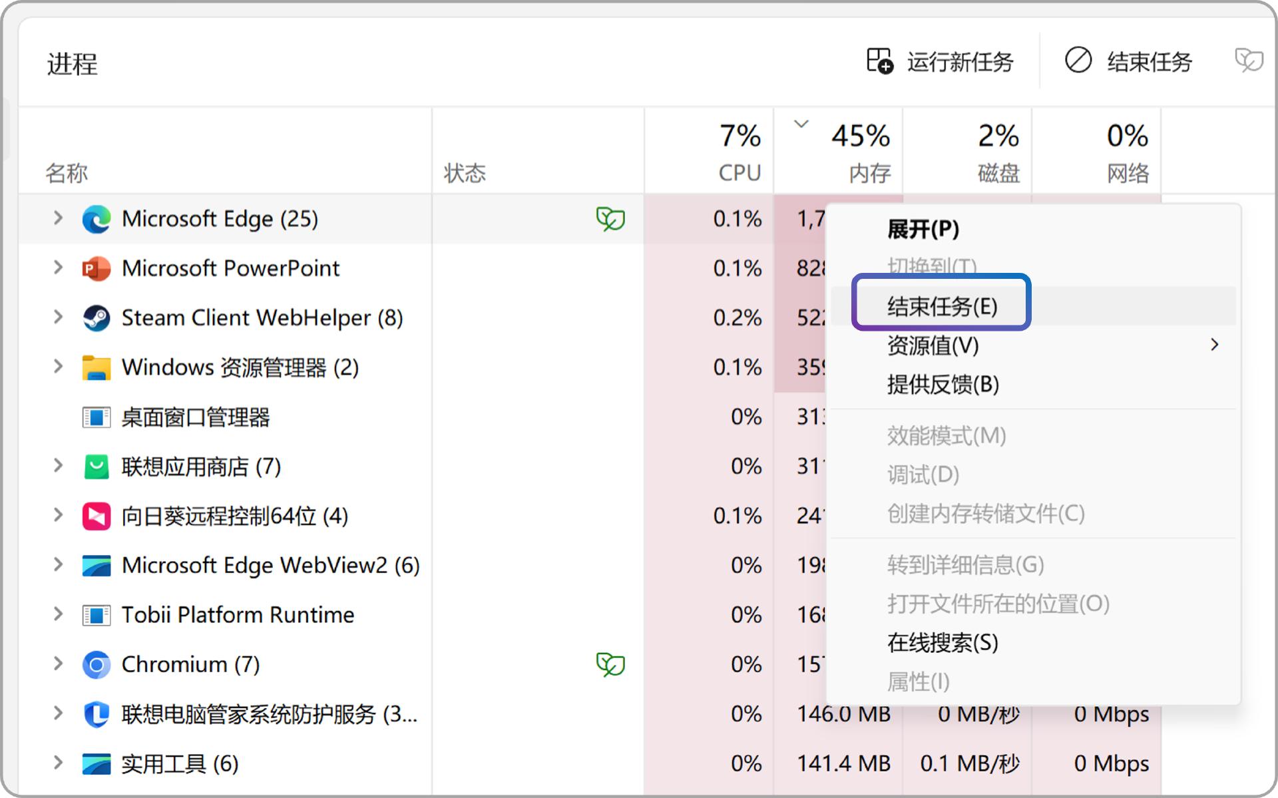Click the 联想应用商店 green store icon
The width and height of the screenshot is (1278, 798).
point(97,467)
